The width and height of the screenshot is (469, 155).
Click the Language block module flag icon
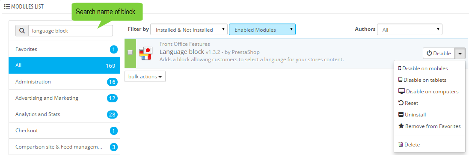coord(146,53)
